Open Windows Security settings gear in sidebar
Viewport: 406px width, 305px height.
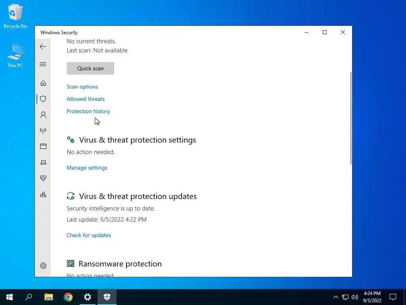(x=43, y=266)
